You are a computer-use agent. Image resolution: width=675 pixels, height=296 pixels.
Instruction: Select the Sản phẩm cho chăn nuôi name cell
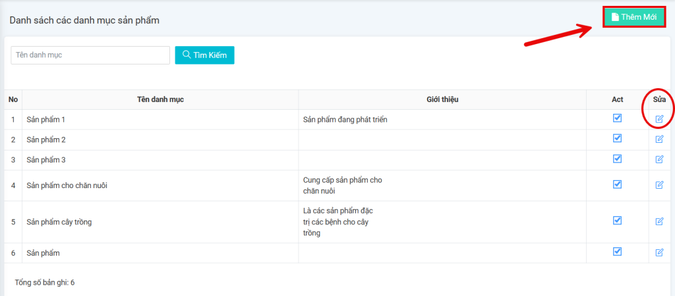[67, 185]
